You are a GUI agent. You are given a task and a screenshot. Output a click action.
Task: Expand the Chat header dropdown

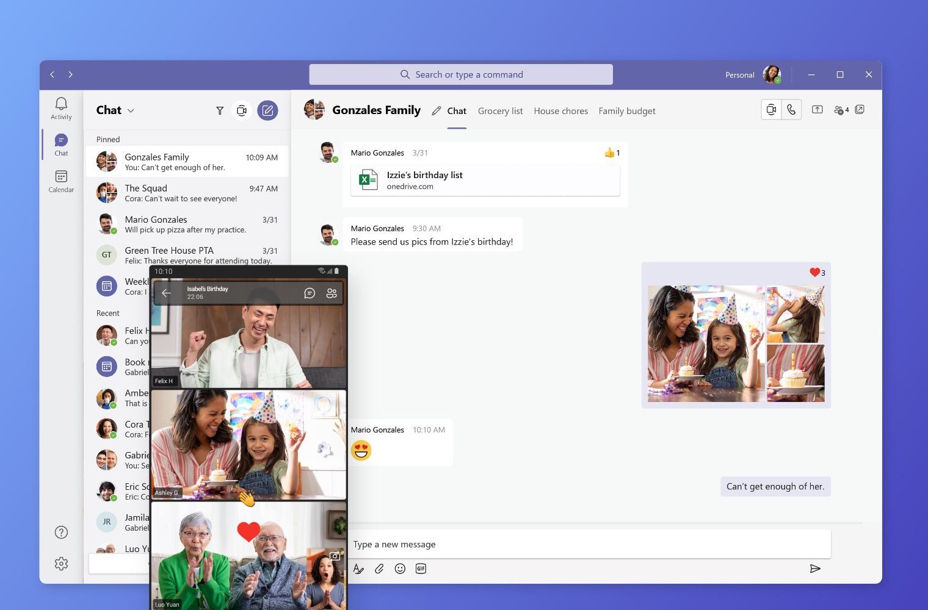tap(131, 110)
